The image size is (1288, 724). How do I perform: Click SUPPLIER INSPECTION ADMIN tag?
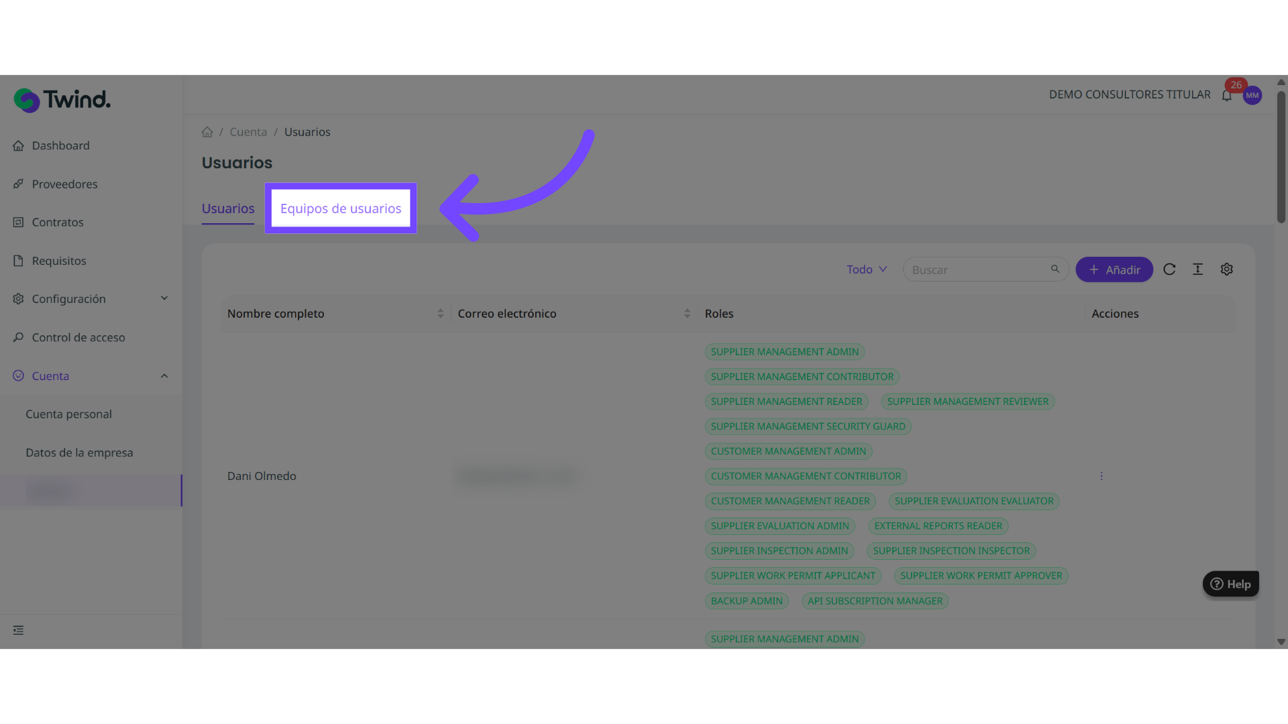pos(780,551)
